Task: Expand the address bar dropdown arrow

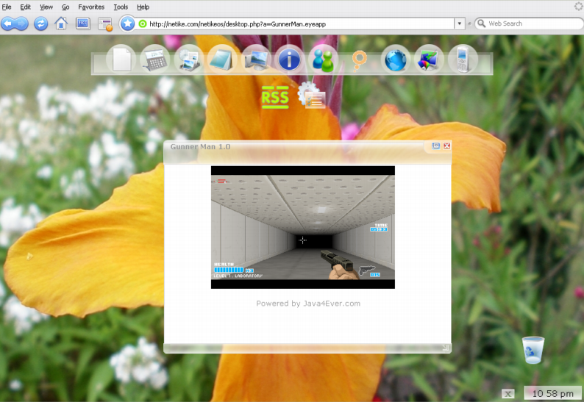Action: pyautogui.click(x=459, y=24)
